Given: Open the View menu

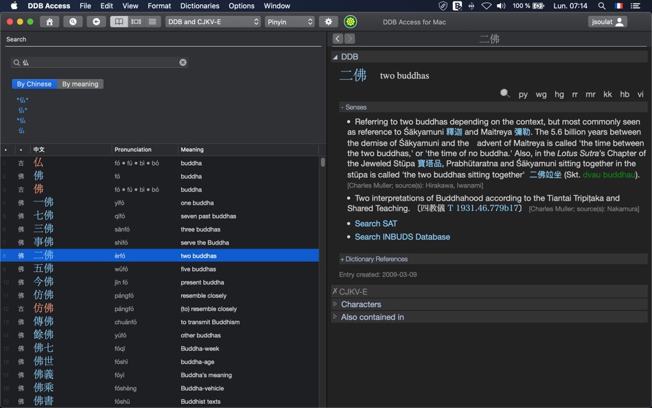Looking at the screenshot, I should [130, 5].
